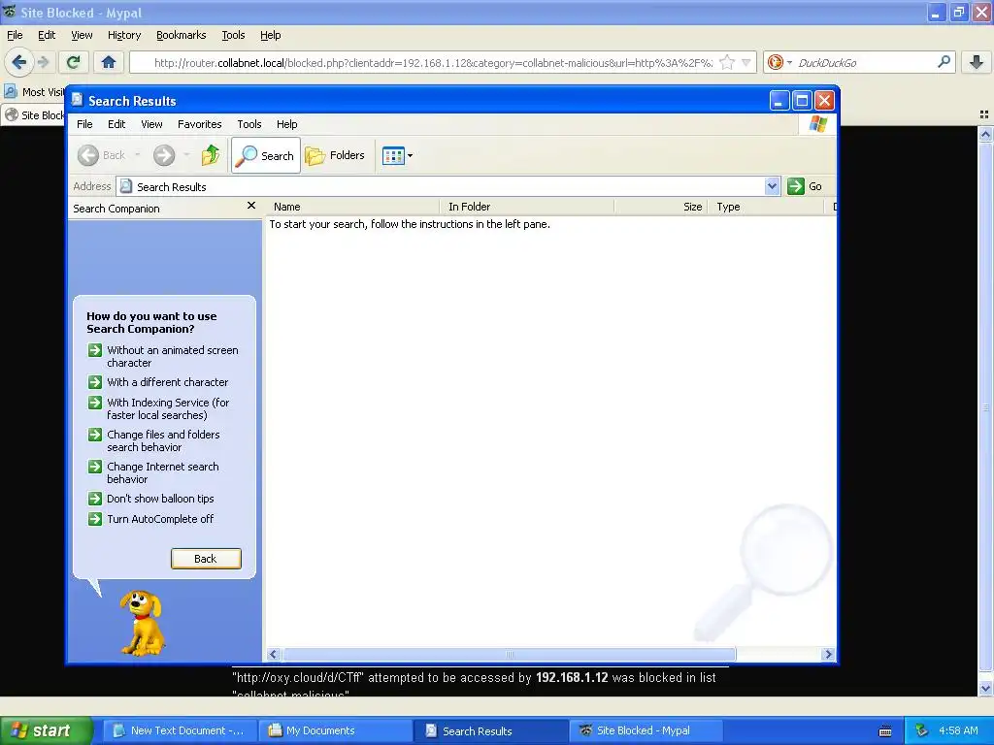Open Mypal's Tools menu
Image resolution: width=994 pixels, height=745 pixels.
(233, 35)
